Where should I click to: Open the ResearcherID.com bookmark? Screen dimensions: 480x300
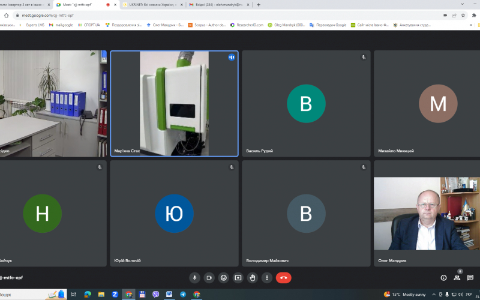[x=247, y=25]
